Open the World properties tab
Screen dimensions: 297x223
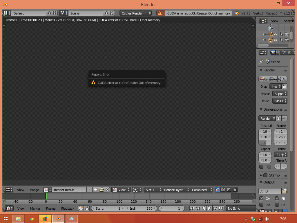click(290, 53)
